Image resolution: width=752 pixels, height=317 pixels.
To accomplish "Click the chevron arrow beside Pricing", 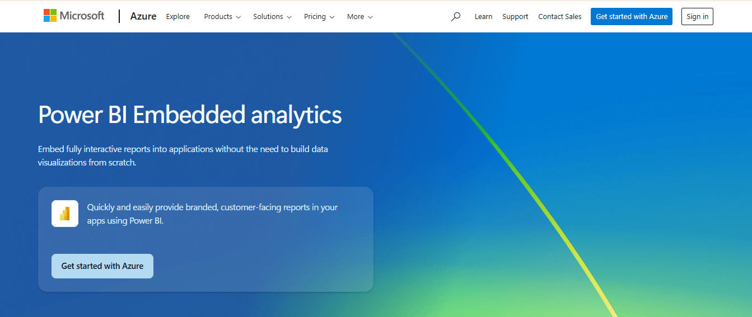I will click(332, 17).
